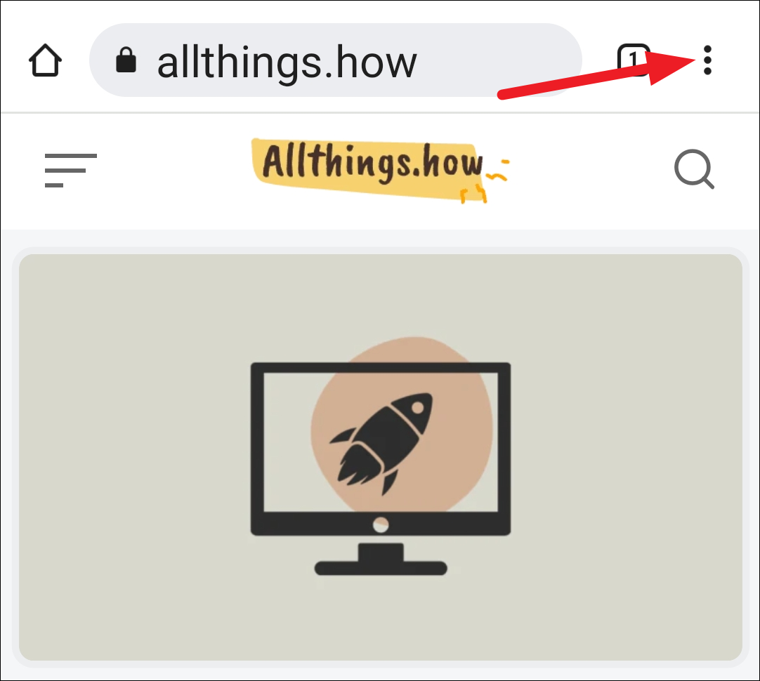Click the magnifying glass search icon
760x681 pixels.
(694, 169)
